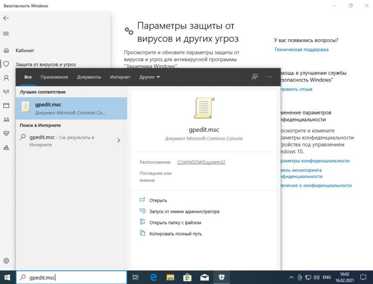Open Microsoft Store from the taskbar
The width and height of the screenshot is (373, 284).
(x=187, y=277)
